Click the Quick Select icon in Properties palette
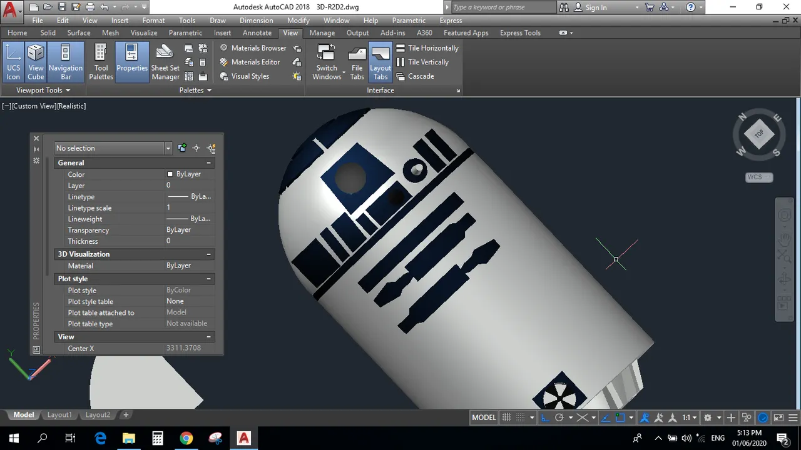The height and width of the screenshot is (450, 801). (x=212, y=148)
